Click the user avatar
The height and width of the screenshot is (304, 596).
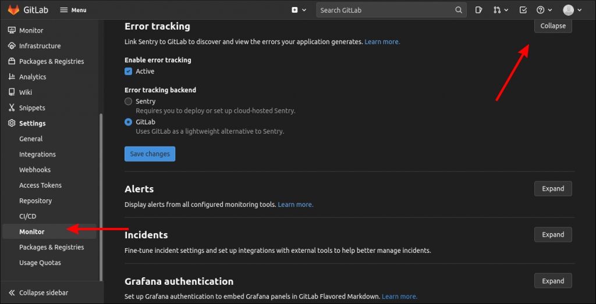pyautogui.click(x=568, y=10)
